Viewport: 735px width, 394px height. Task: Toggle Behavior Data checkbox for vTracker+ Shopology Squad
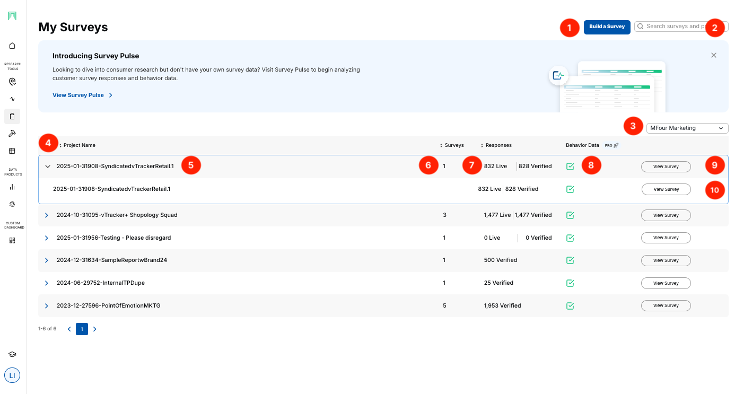pos(570,215)
